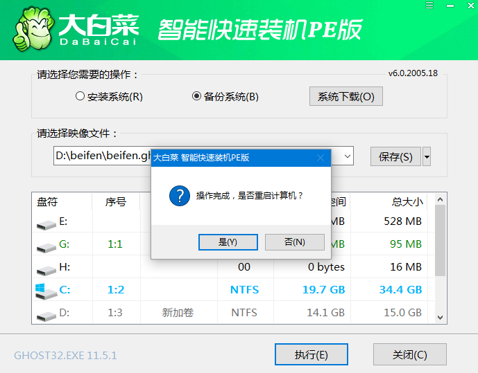Decline restart with 否(N) button
This screenshot has width=478, height=373.
pos(294,242)
